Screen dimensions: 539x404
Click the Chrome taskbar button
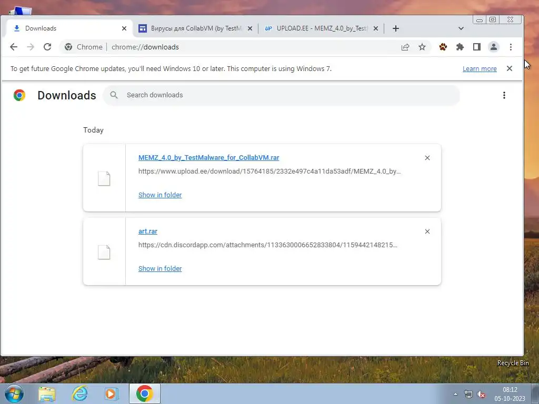(145, 393)
